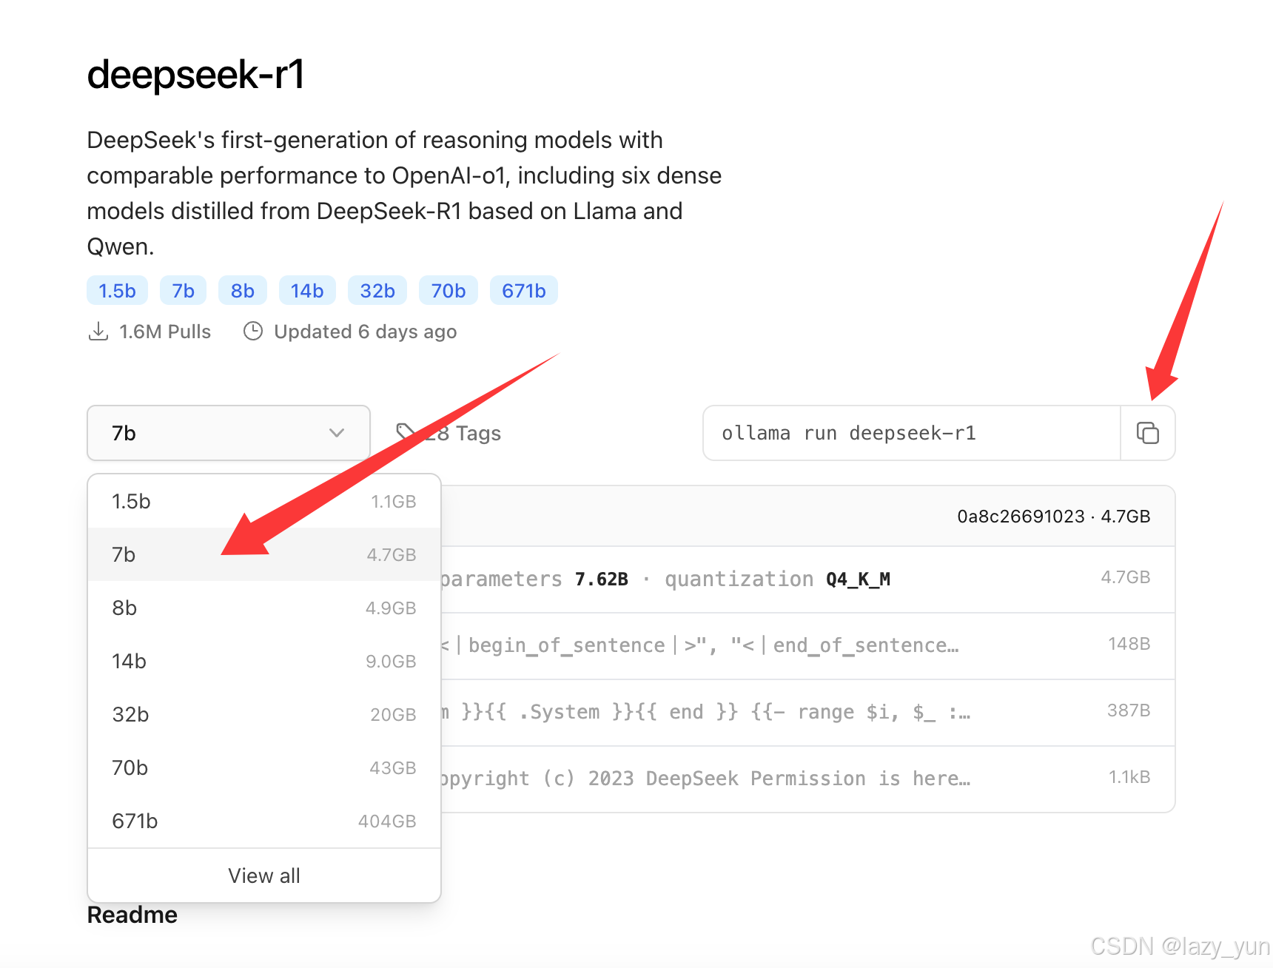Pick the 8b 4.9GB option
The height and width of the screenshot is (968, 1273).
[264, 608]
